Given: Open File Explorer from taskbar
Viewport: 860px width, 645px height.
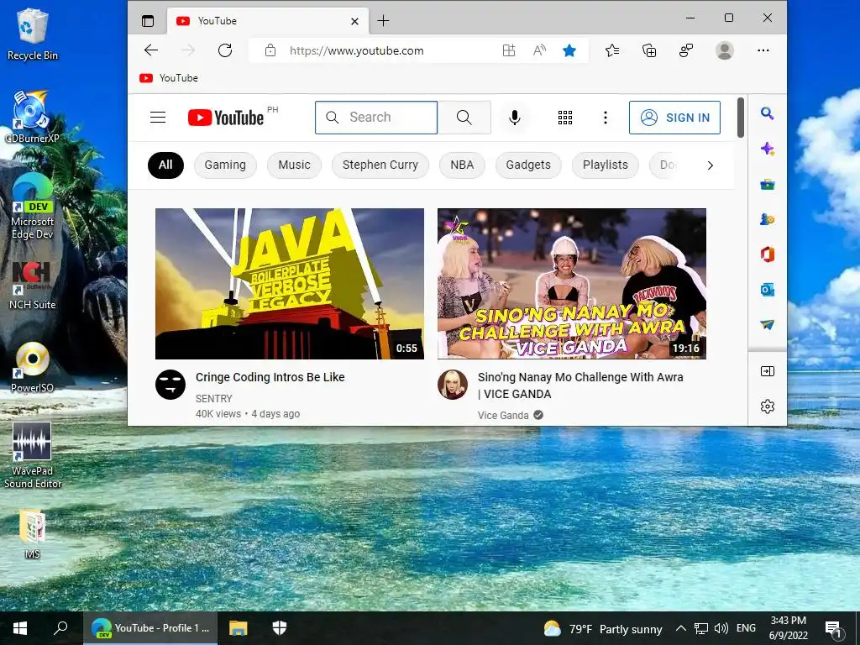Looking at the screenshot, I should pyautogui.click(x=238, y=628).
